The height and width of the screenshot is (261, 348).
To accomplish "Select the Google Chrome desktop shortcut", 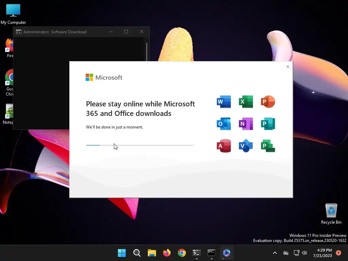I will [9, 83].
